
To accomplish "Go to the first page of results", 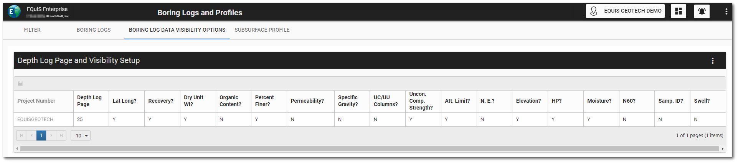I will click(21, 136).
